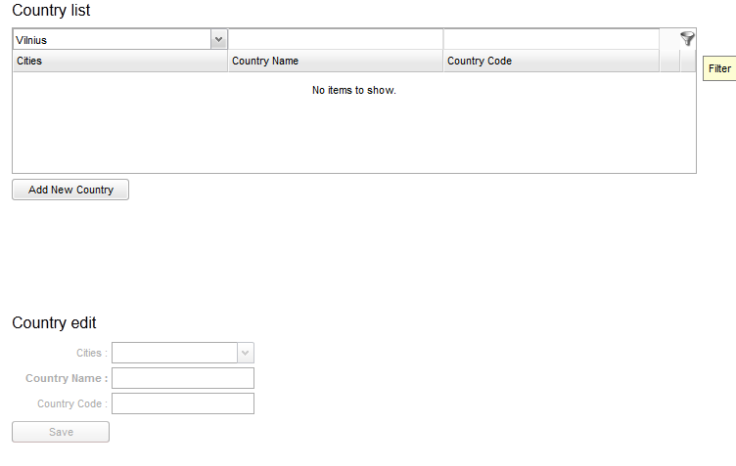The width and height of the screenshot is (736, 466).
Task: Click the bold Country Name form label
Action: click(66, 378)
